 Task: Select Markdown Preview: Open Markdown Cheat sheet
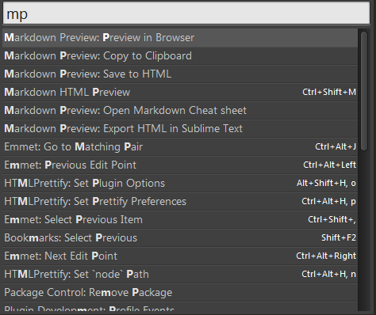point(180,111)
